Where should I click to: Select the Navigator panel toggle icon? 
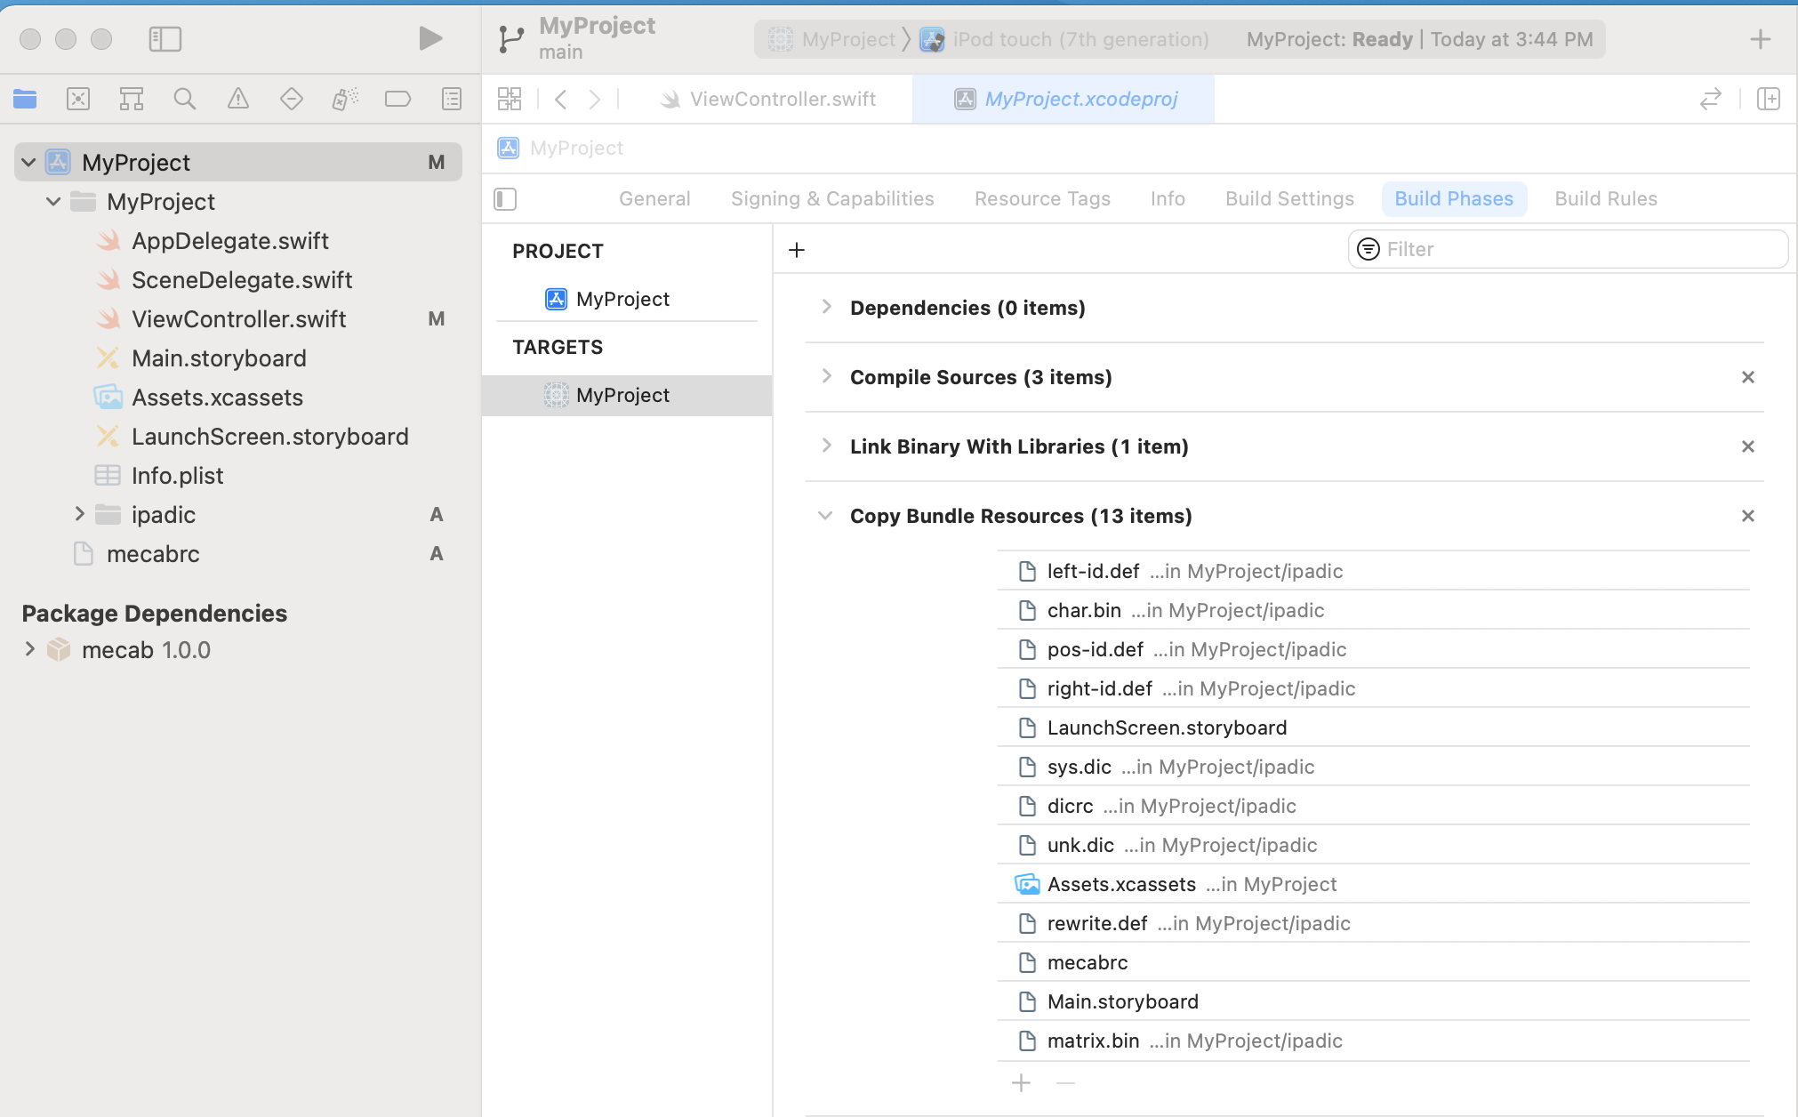[x=165, y=38]
